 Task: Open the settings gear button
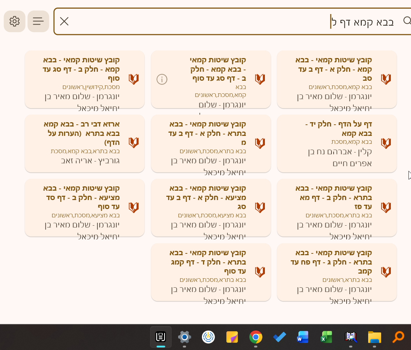click(x=14, y=21)
